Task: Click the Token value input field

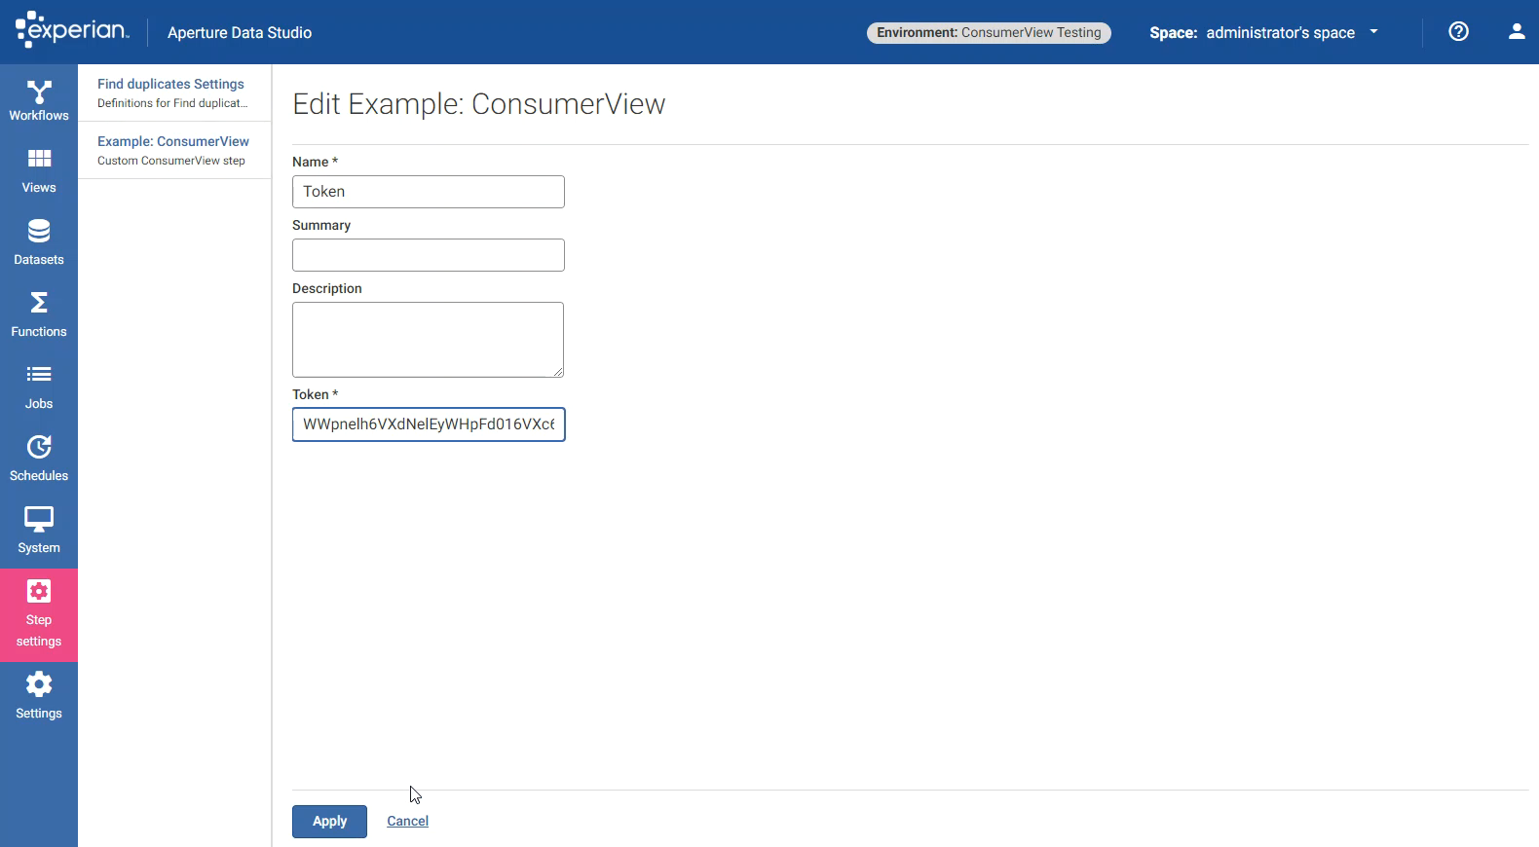Action: coord(429,424)
